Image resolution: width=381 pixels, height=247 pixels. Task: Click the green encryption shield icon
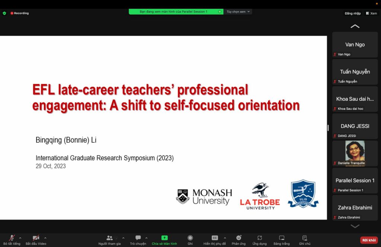[x=4, y=13]
